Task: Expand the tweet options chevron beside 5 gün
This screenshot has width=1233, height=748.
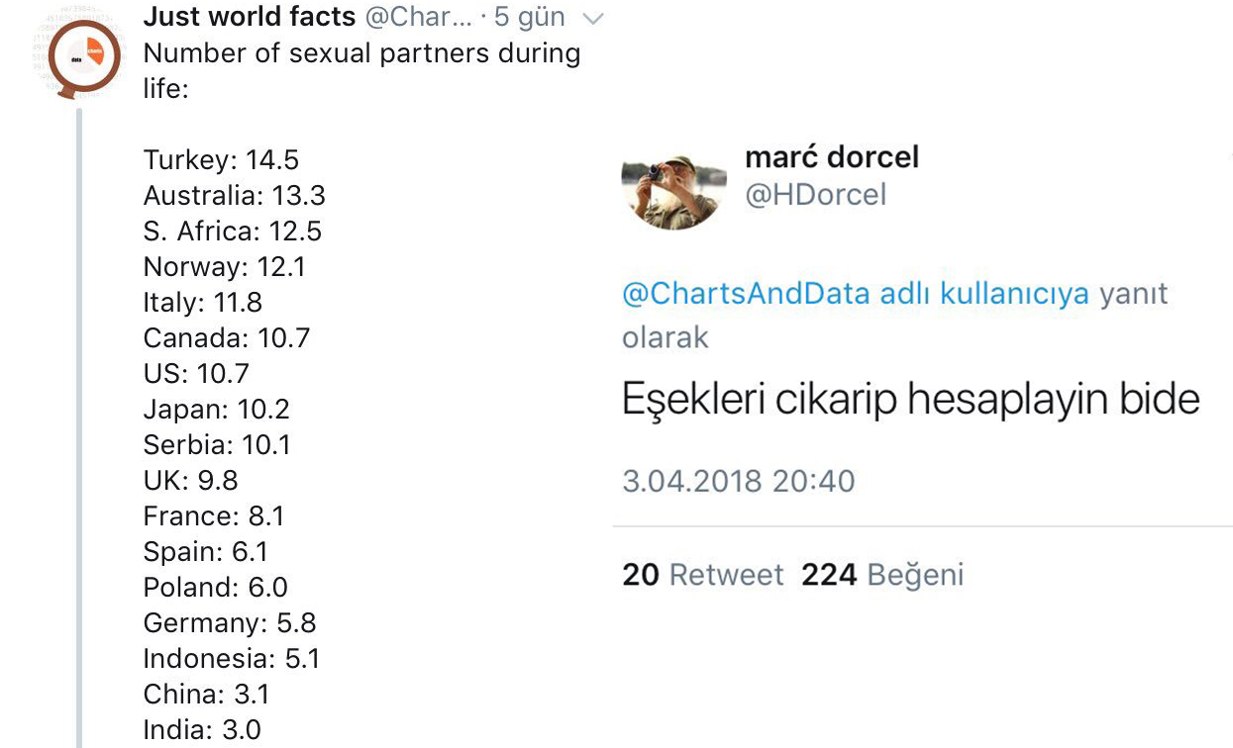Action: [592, 18]
